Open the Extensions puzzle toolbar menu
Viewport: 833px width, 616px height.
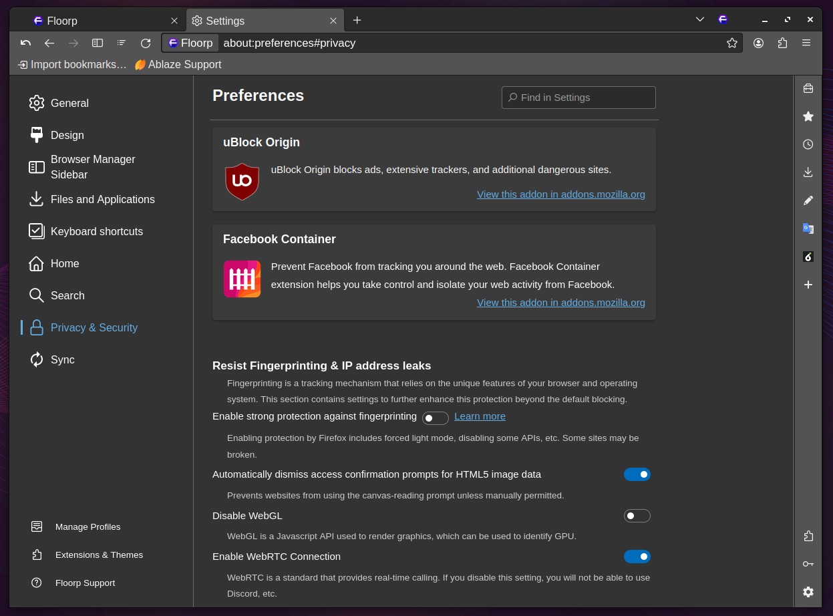(782, 43)
